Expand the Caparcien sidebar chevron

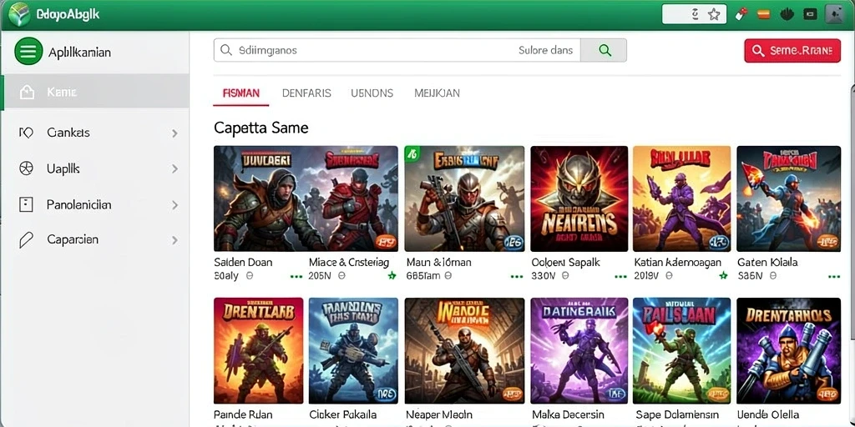coord(175,239)
